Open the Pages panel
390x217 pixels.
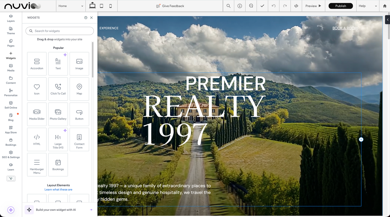[x=11, y=43]
